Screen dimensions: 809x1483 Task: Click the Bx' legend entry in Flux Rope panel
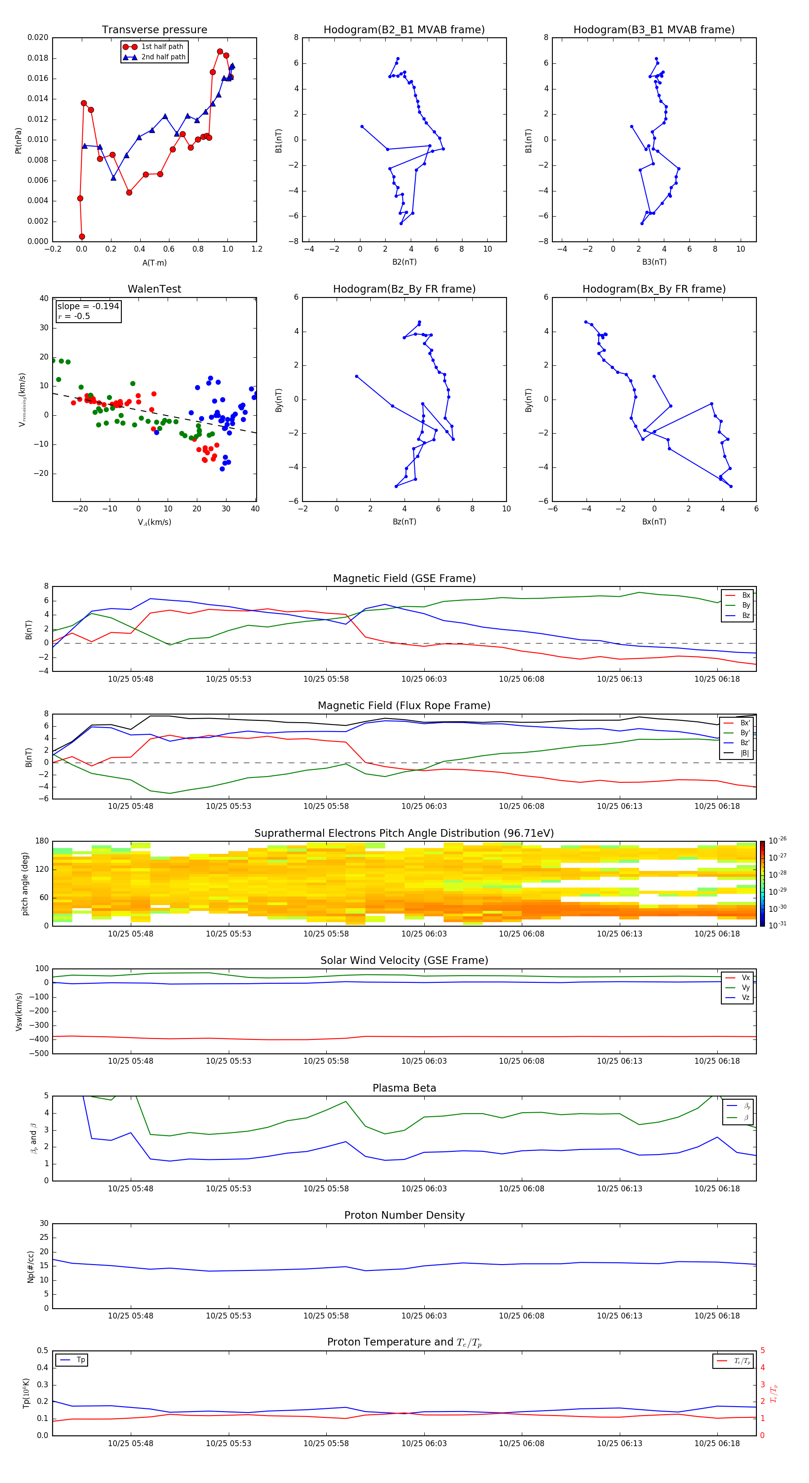coord(738,723)
